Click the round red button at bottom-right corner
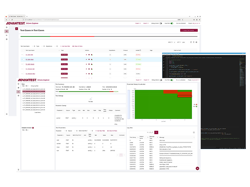The width and height of the screenshot is (250, 187). coord(197,168)
